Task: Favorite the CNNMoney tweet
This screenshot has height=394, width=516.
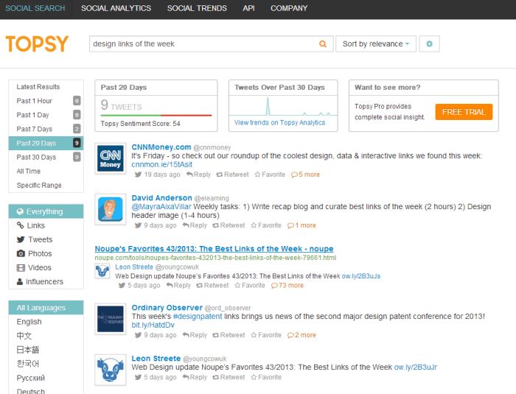Action: point(270,175)
